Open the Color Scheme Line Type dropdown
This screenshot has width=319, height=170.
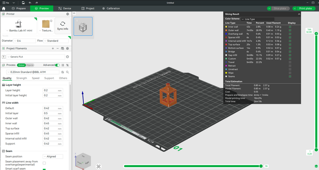pos(258,19)
